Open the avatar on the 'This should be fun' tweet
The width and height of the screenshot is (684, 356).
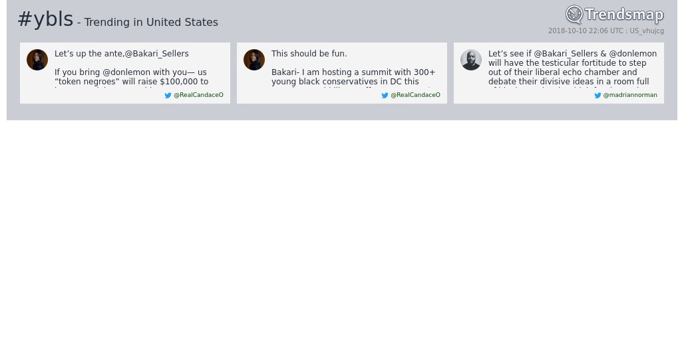pyautogui.click(x=254, y=60)
